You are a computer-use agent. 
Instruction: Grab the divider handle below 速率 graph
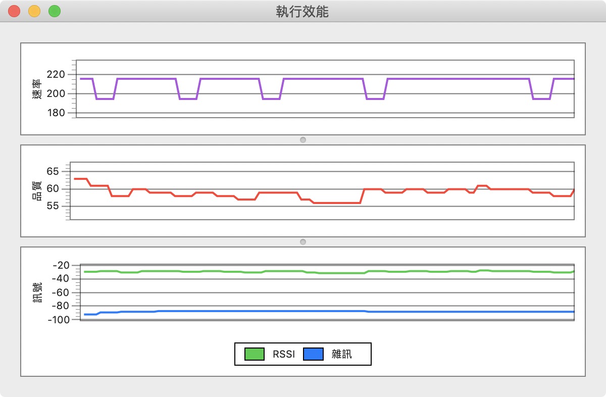[x=303, y=140]
